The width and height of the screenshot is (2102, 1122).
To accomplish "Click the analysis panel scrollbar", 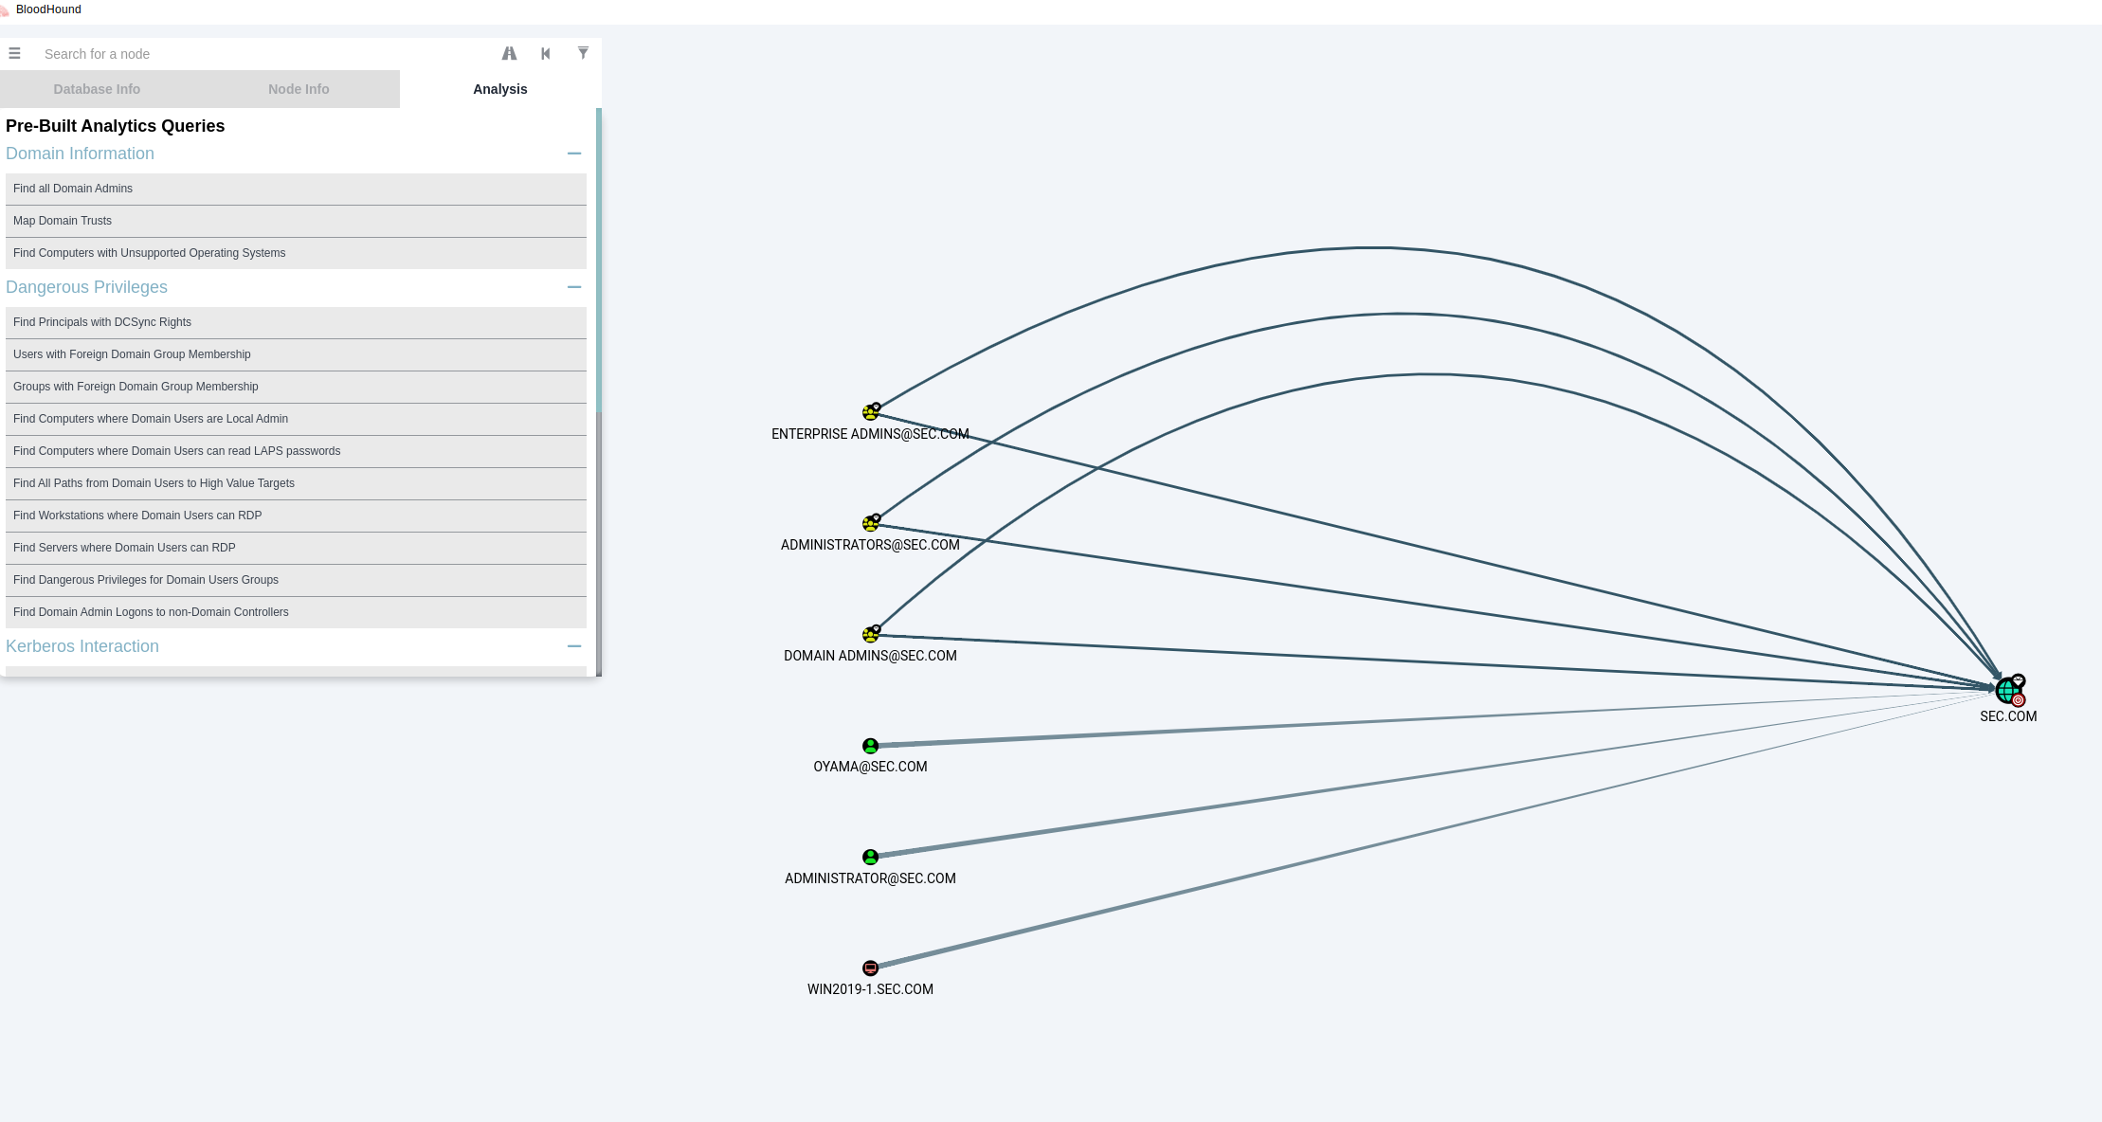I will (x=599, y=261).
